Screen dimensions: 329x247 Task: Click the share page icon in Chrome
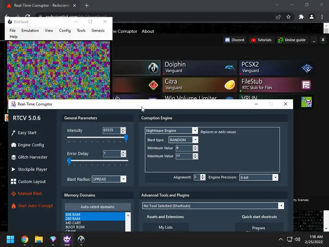278,17
